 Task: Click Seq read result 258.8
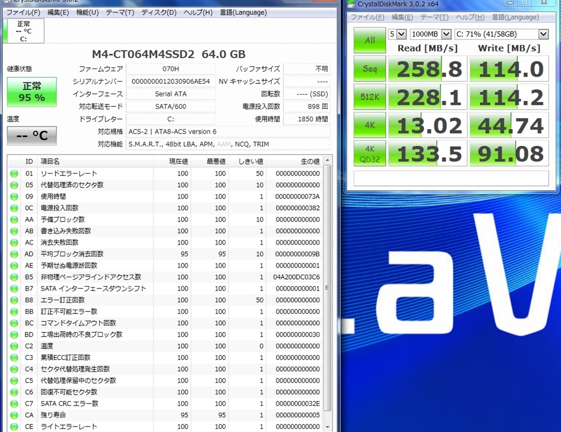427,69
